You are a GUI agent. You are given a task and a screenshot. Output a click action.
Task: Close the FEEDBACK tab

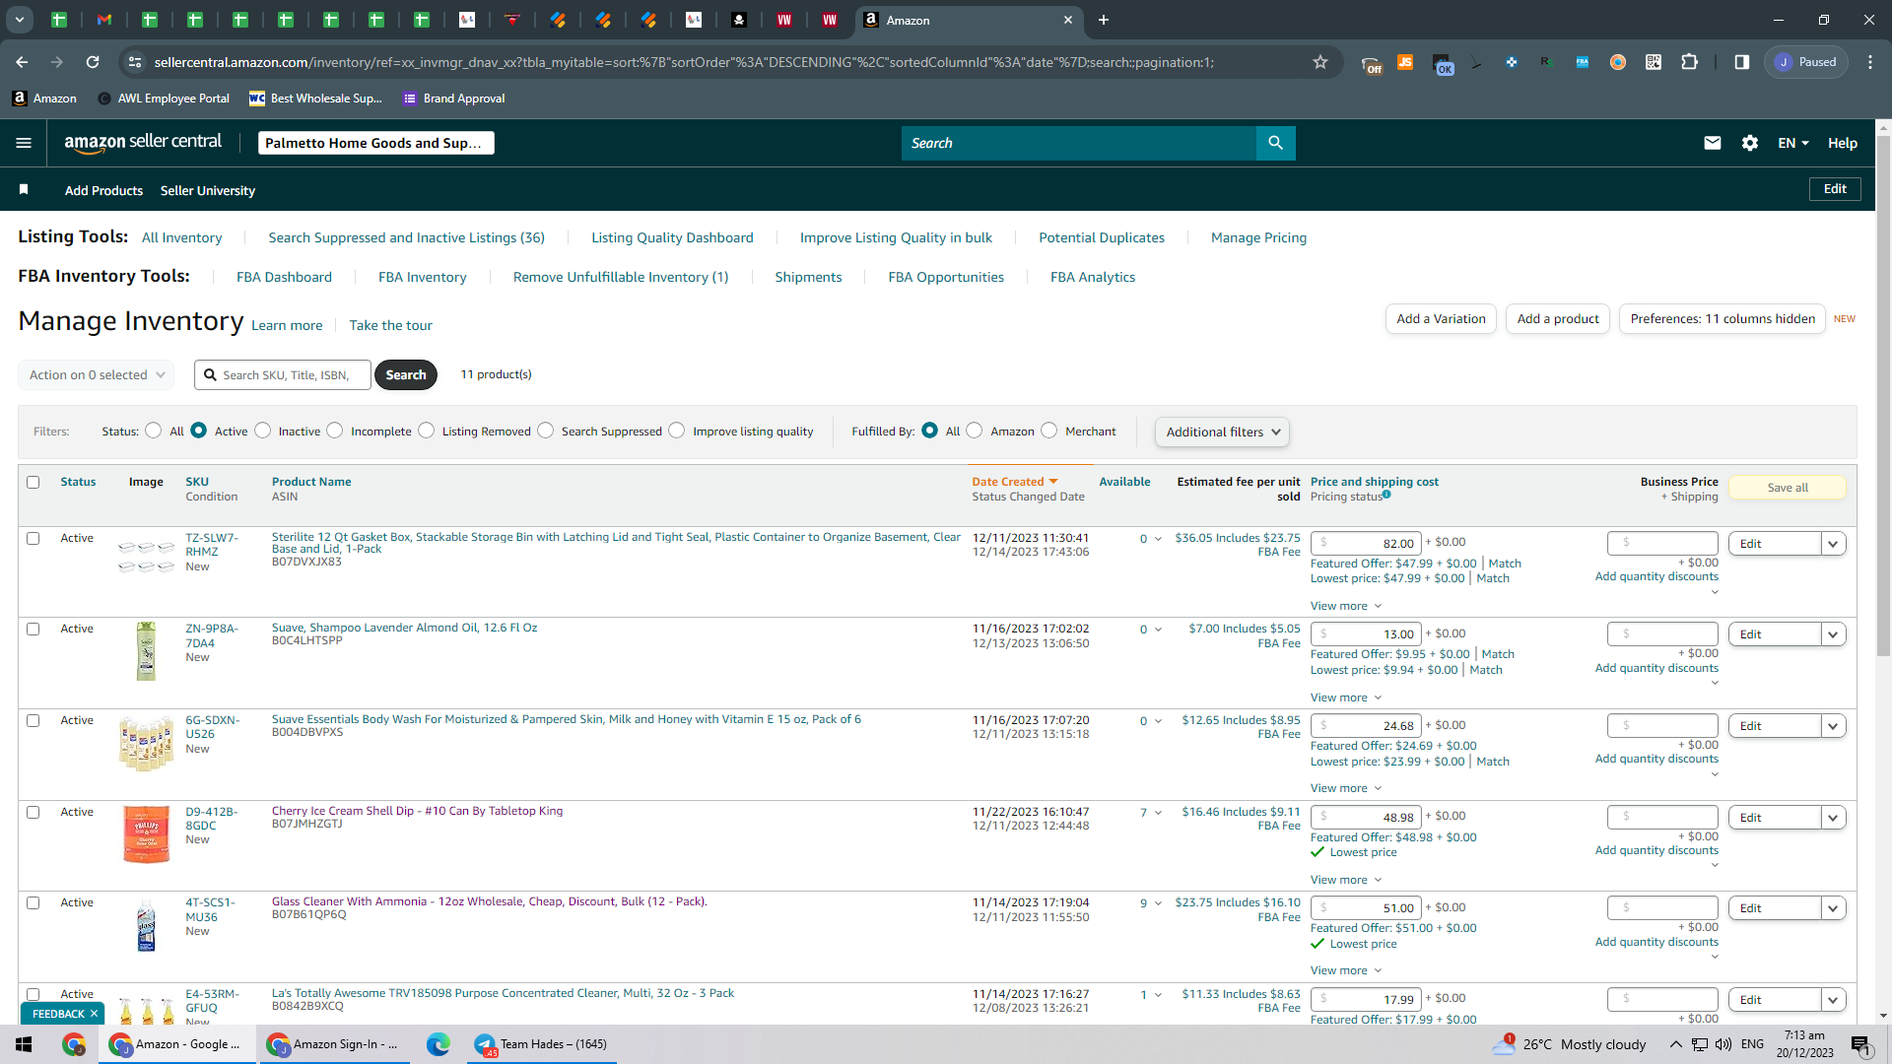click(94, 1014)
